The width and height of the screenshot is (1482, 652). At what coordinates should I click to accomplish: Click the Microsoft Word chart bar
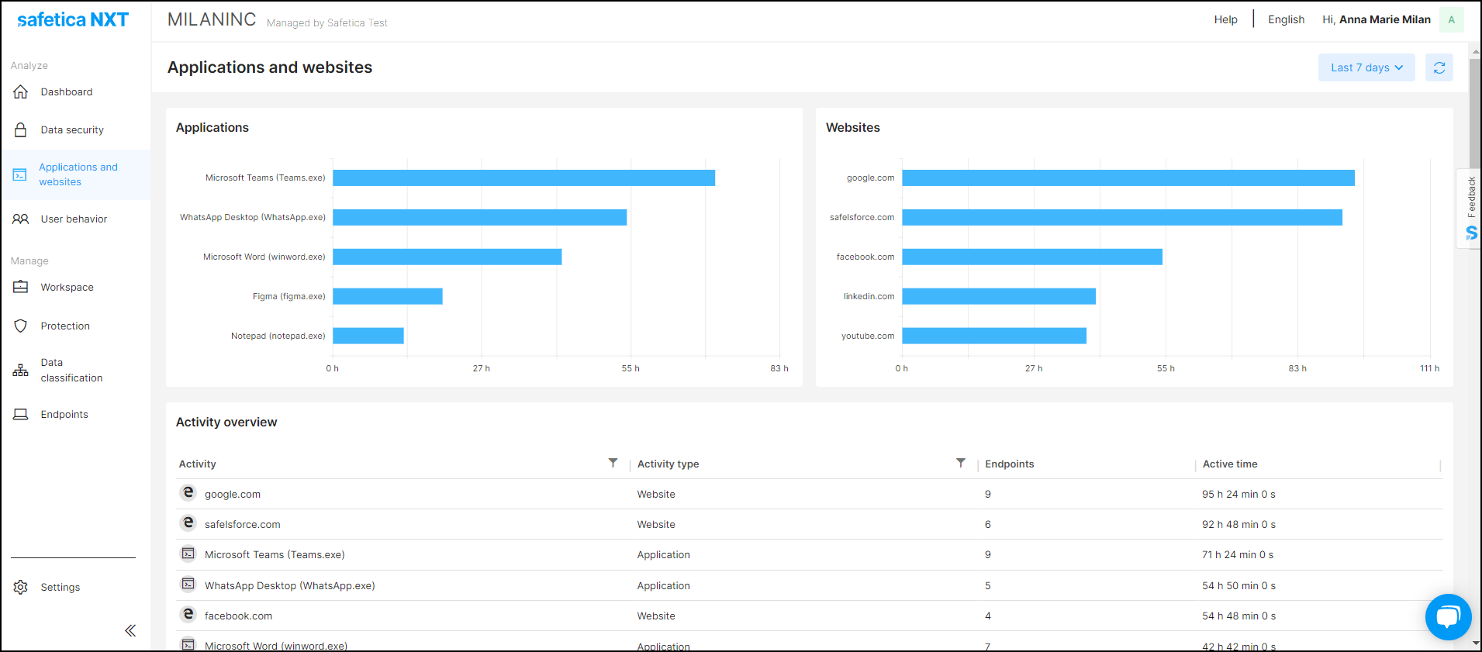pos(447,257)
